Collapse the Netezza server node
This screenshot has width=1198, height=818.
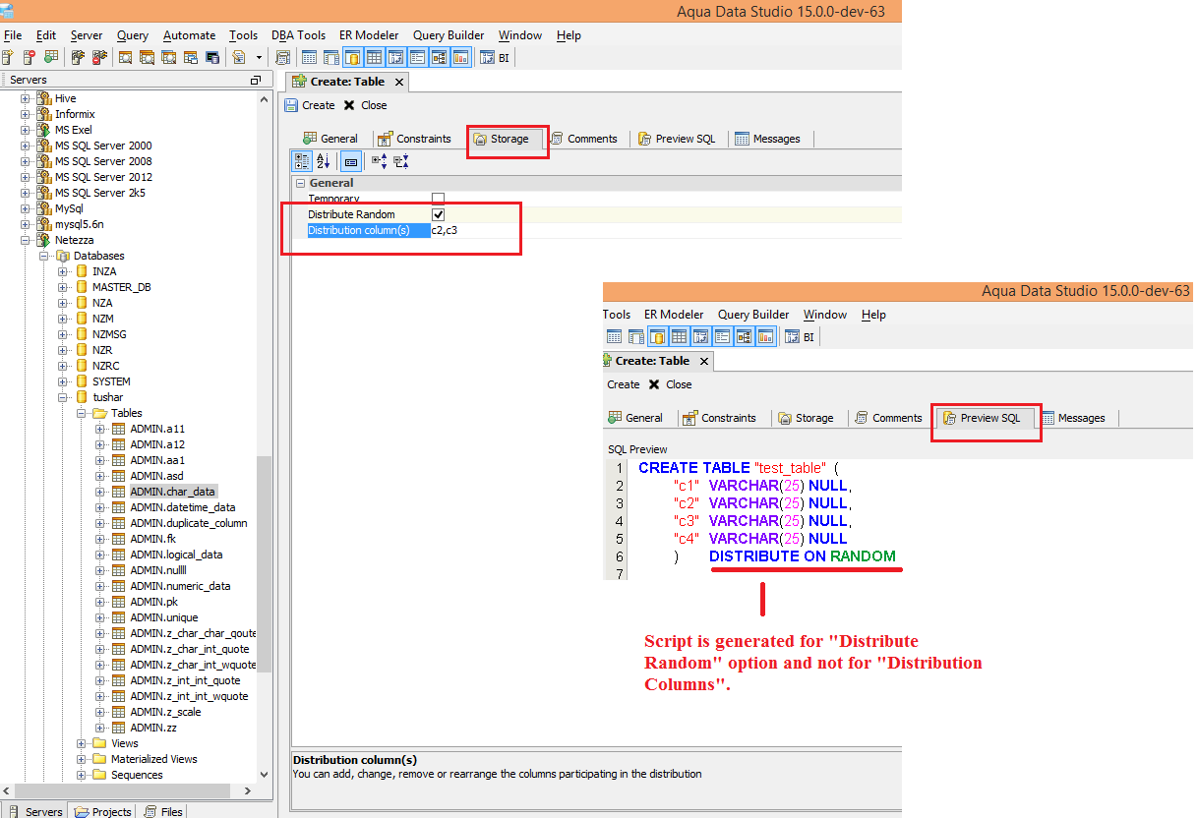pos(26,240)
